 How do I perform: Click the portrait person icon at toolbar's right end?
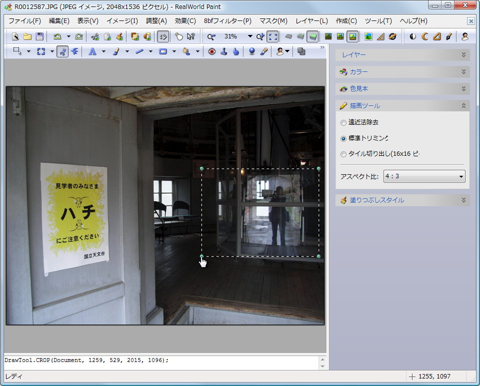point(465,36)
